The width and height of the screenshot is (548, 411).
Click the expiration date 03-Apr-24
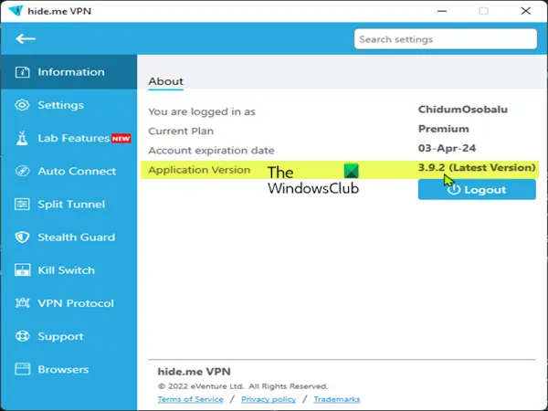click(447, 148)
